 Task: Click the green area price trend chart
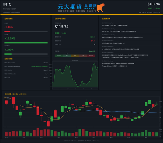pyautogui.click(x=75, y=74)
